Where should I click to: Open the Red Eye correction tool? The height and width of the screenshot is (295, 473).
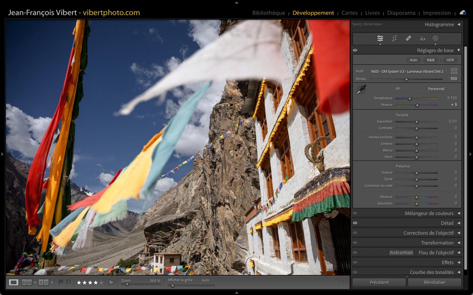tap(423, 39)
